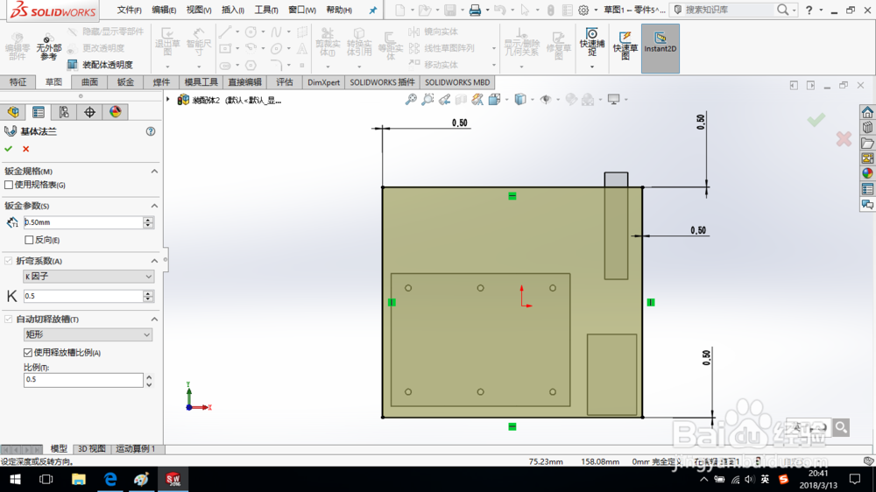The height and width of the screenshot is (492, 876).
Task: Open the 编辑(E) menu
Action: coord(164,10)
